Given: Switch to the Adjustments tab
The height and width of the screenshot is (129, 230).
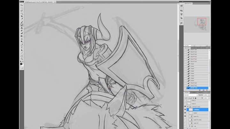Looking at the screenshot, I should 193,48.
